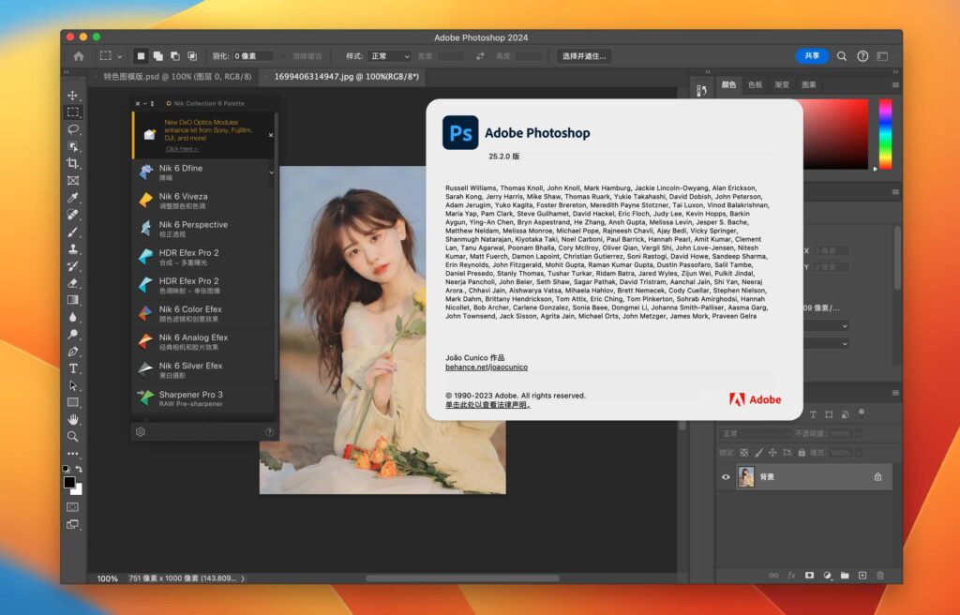Change the screen mode

[x=73, y=524]
